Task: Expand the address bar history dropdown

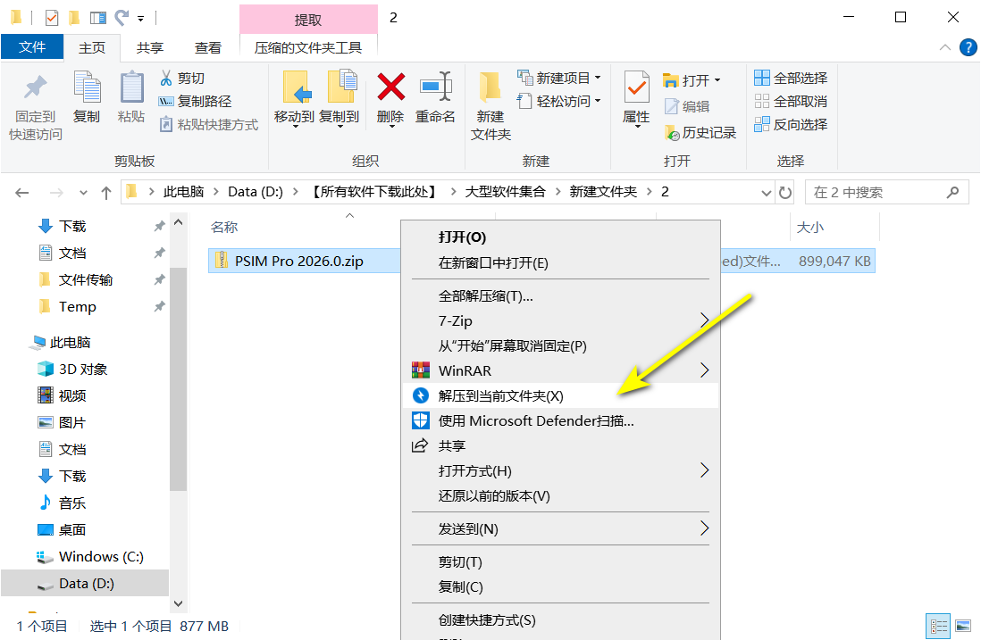Action: click(x=767, y=193)
